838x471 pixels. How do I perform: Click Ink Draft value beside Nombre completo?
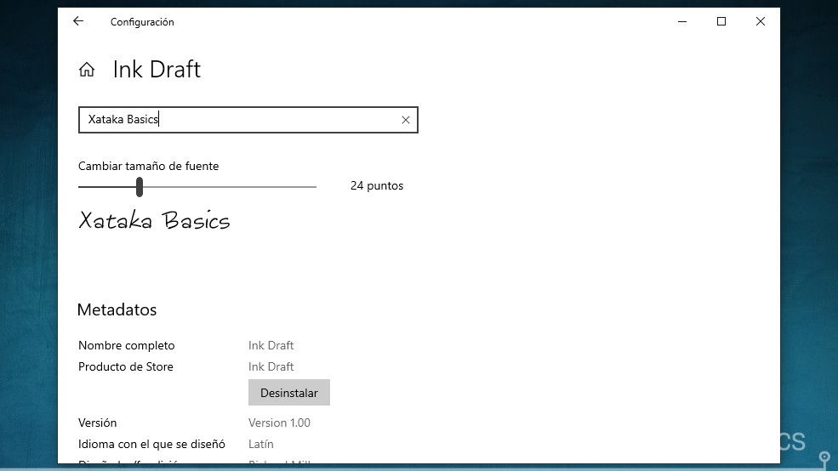(x=271, y=345)
